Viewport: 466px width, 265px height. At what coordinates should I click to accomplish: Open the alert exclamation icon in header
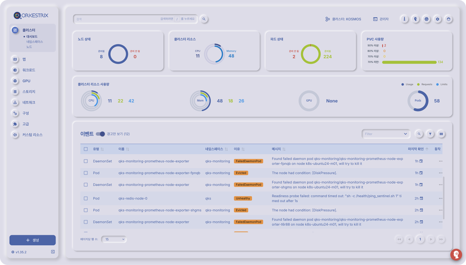tap(404, 19)
